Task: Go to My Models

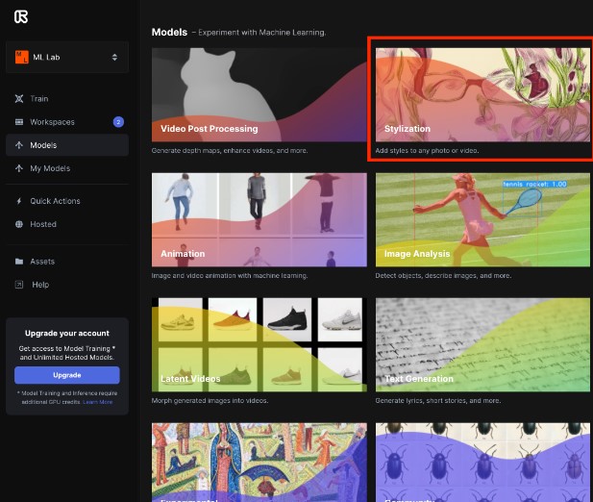Action: click(x=67, y=168)
